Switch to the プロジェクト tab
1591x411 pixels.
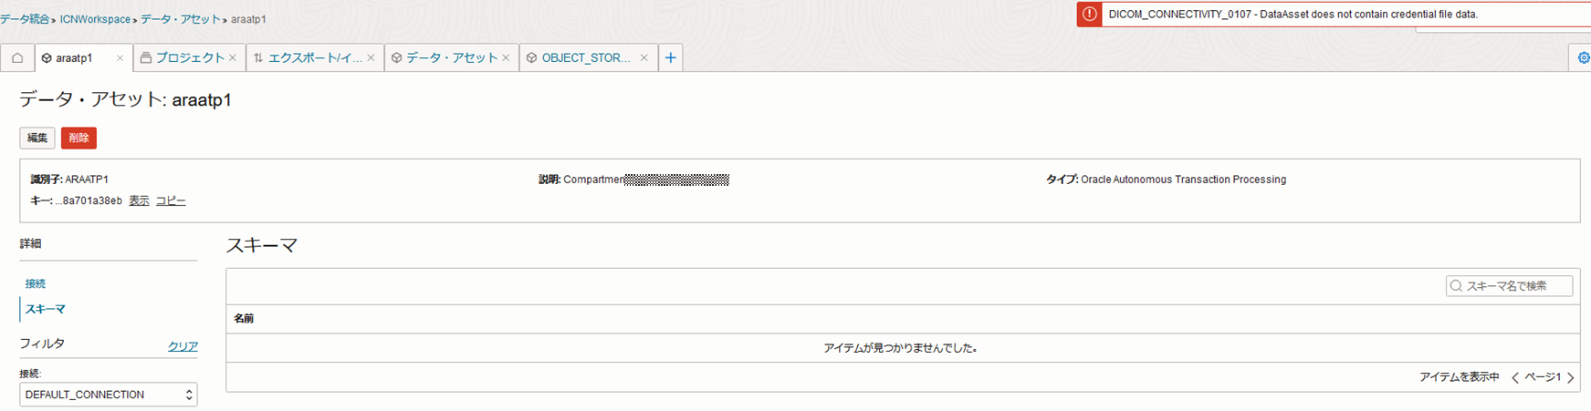pyautogui.click(x=190, y=57)
